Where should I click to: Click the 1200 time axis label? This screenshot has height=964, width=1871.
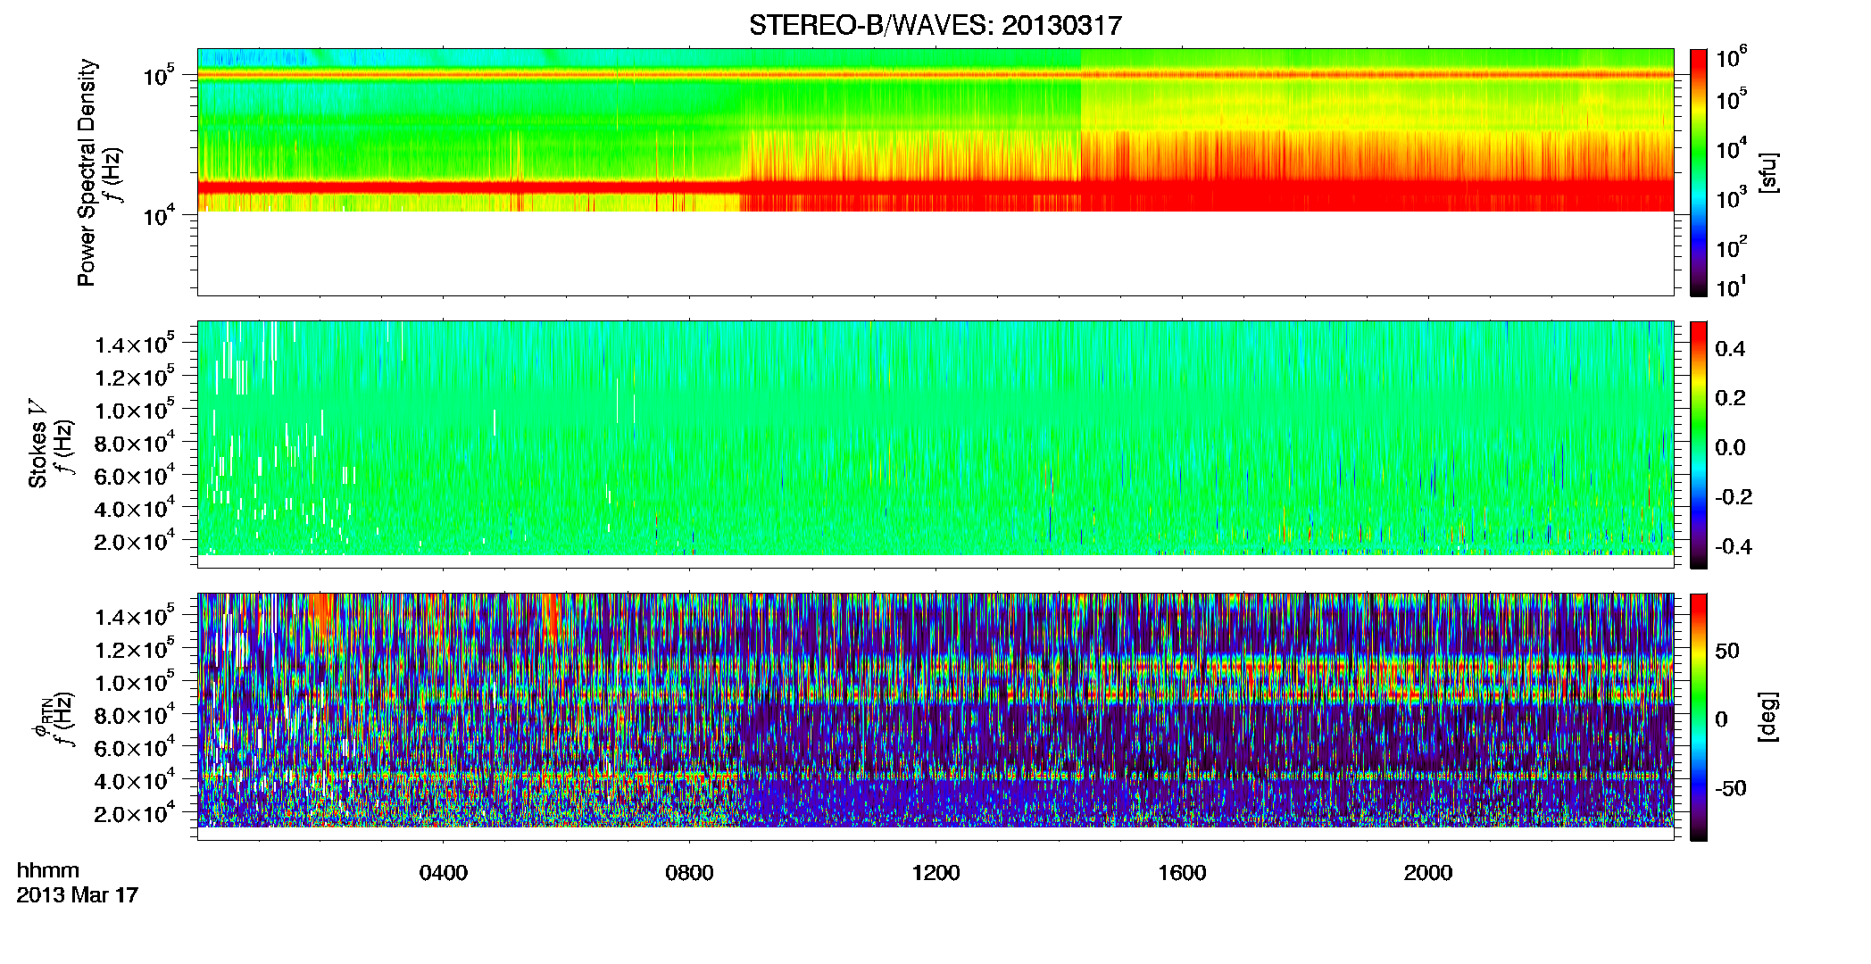coord(935,873)
